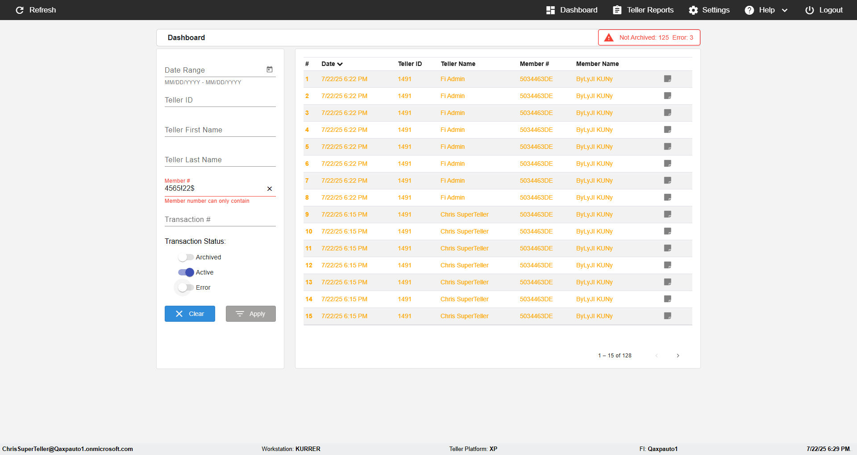The width and height of the screenshot is (857, 455).
Task: Enable the Archived status toggle
Action: (186, 257)
